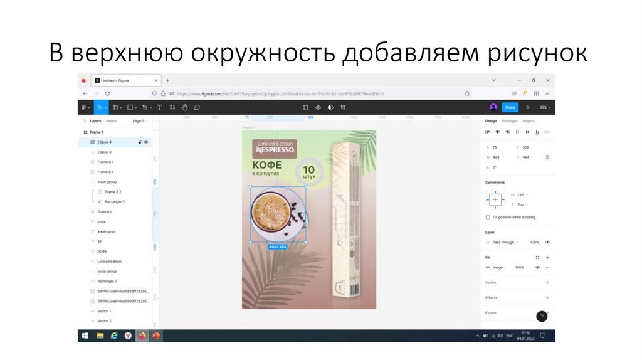Select the Text tool
The image size is (642, 360).
(160, 107)
